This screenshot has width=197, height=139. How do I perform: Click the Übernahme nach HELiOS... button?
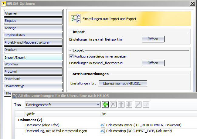(123, 84)
